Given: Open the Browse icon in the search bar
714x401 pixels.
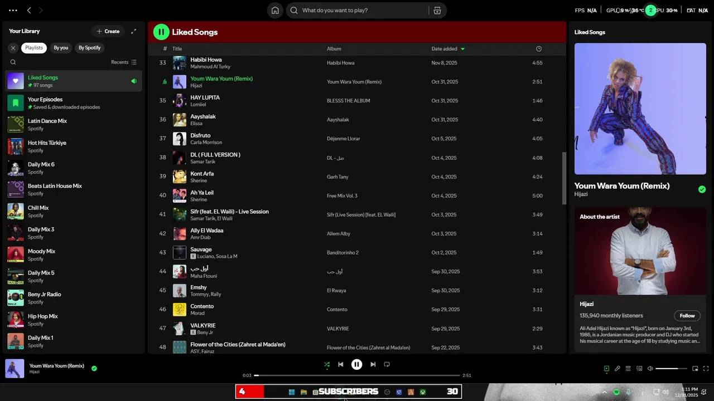Looking at the screenshot, I should [x=437, y=10].
